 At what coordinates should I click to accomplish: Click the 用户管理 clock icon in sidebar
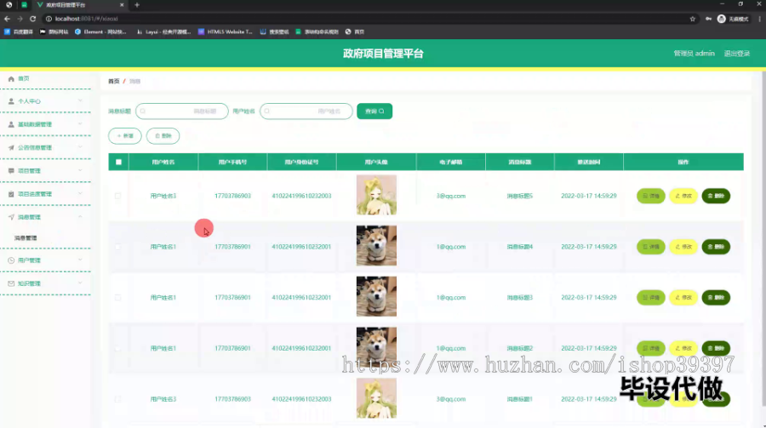pyautogui.click(x=11, y=260)
